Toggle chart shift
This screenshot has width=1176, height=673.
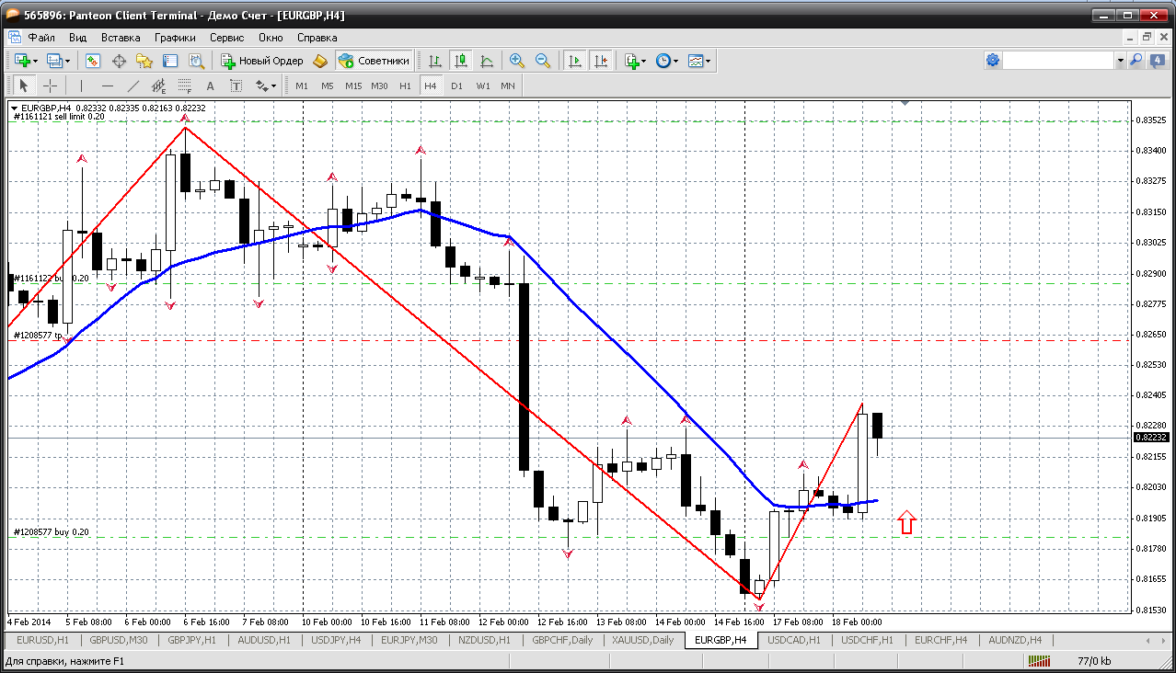point(601,61)
